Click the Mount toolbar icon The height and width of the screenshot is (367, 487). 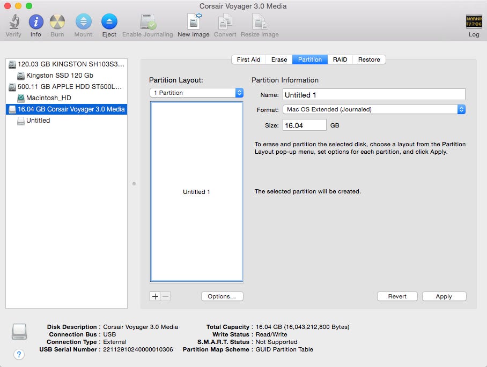point(83,22)
